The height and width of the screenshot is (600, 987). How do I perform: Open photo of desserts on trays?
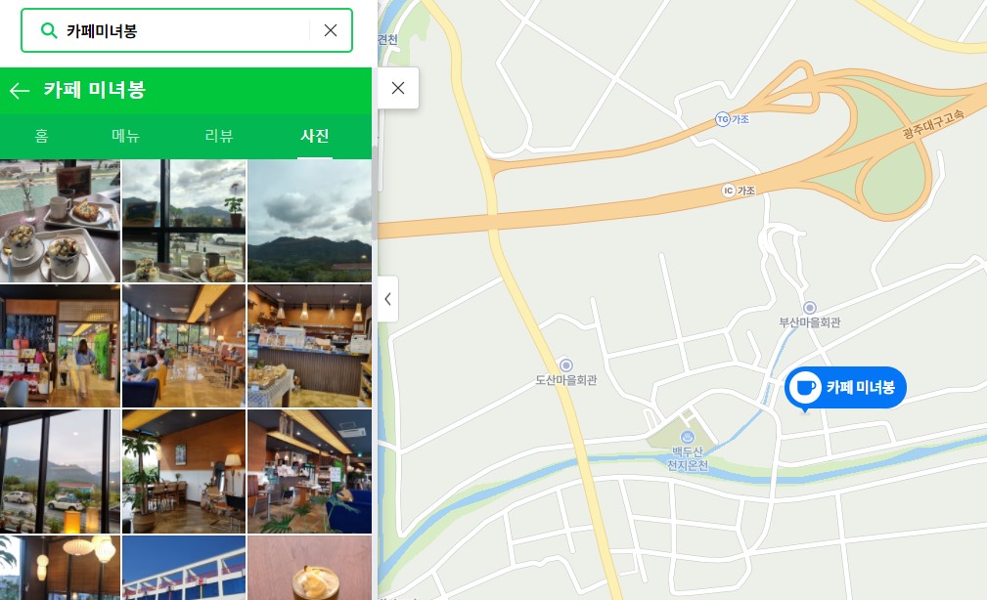60,221
